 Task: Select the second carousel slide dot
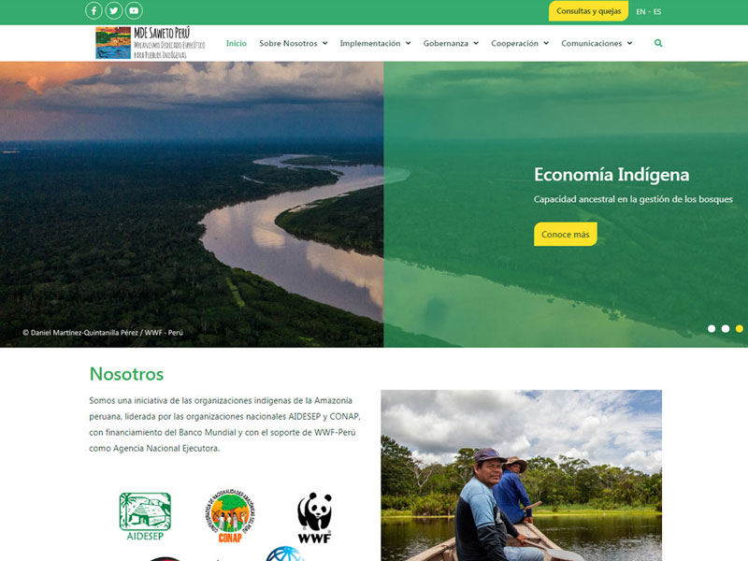[x=726, y=329]
